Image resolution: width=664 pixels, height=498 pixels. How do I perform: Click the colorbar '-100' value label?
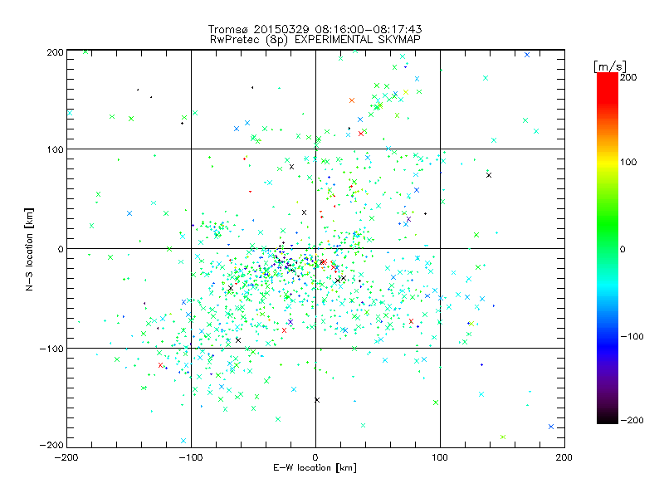click(632, 336)
